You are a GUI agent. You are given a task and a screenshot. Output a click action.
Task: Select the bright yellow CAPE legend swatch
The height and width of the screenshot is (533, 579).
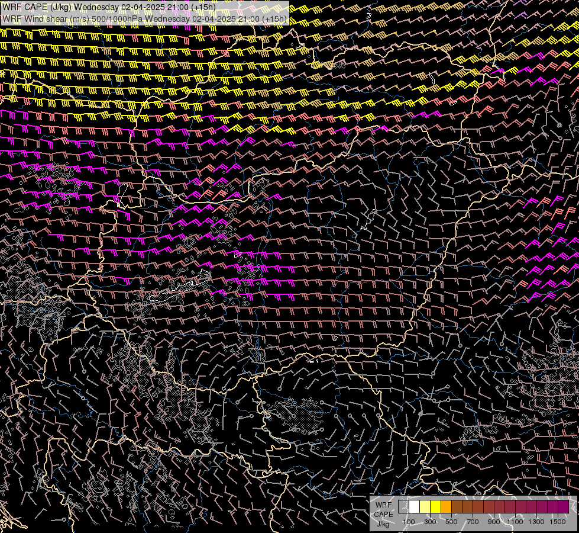[x=436, y=506]
